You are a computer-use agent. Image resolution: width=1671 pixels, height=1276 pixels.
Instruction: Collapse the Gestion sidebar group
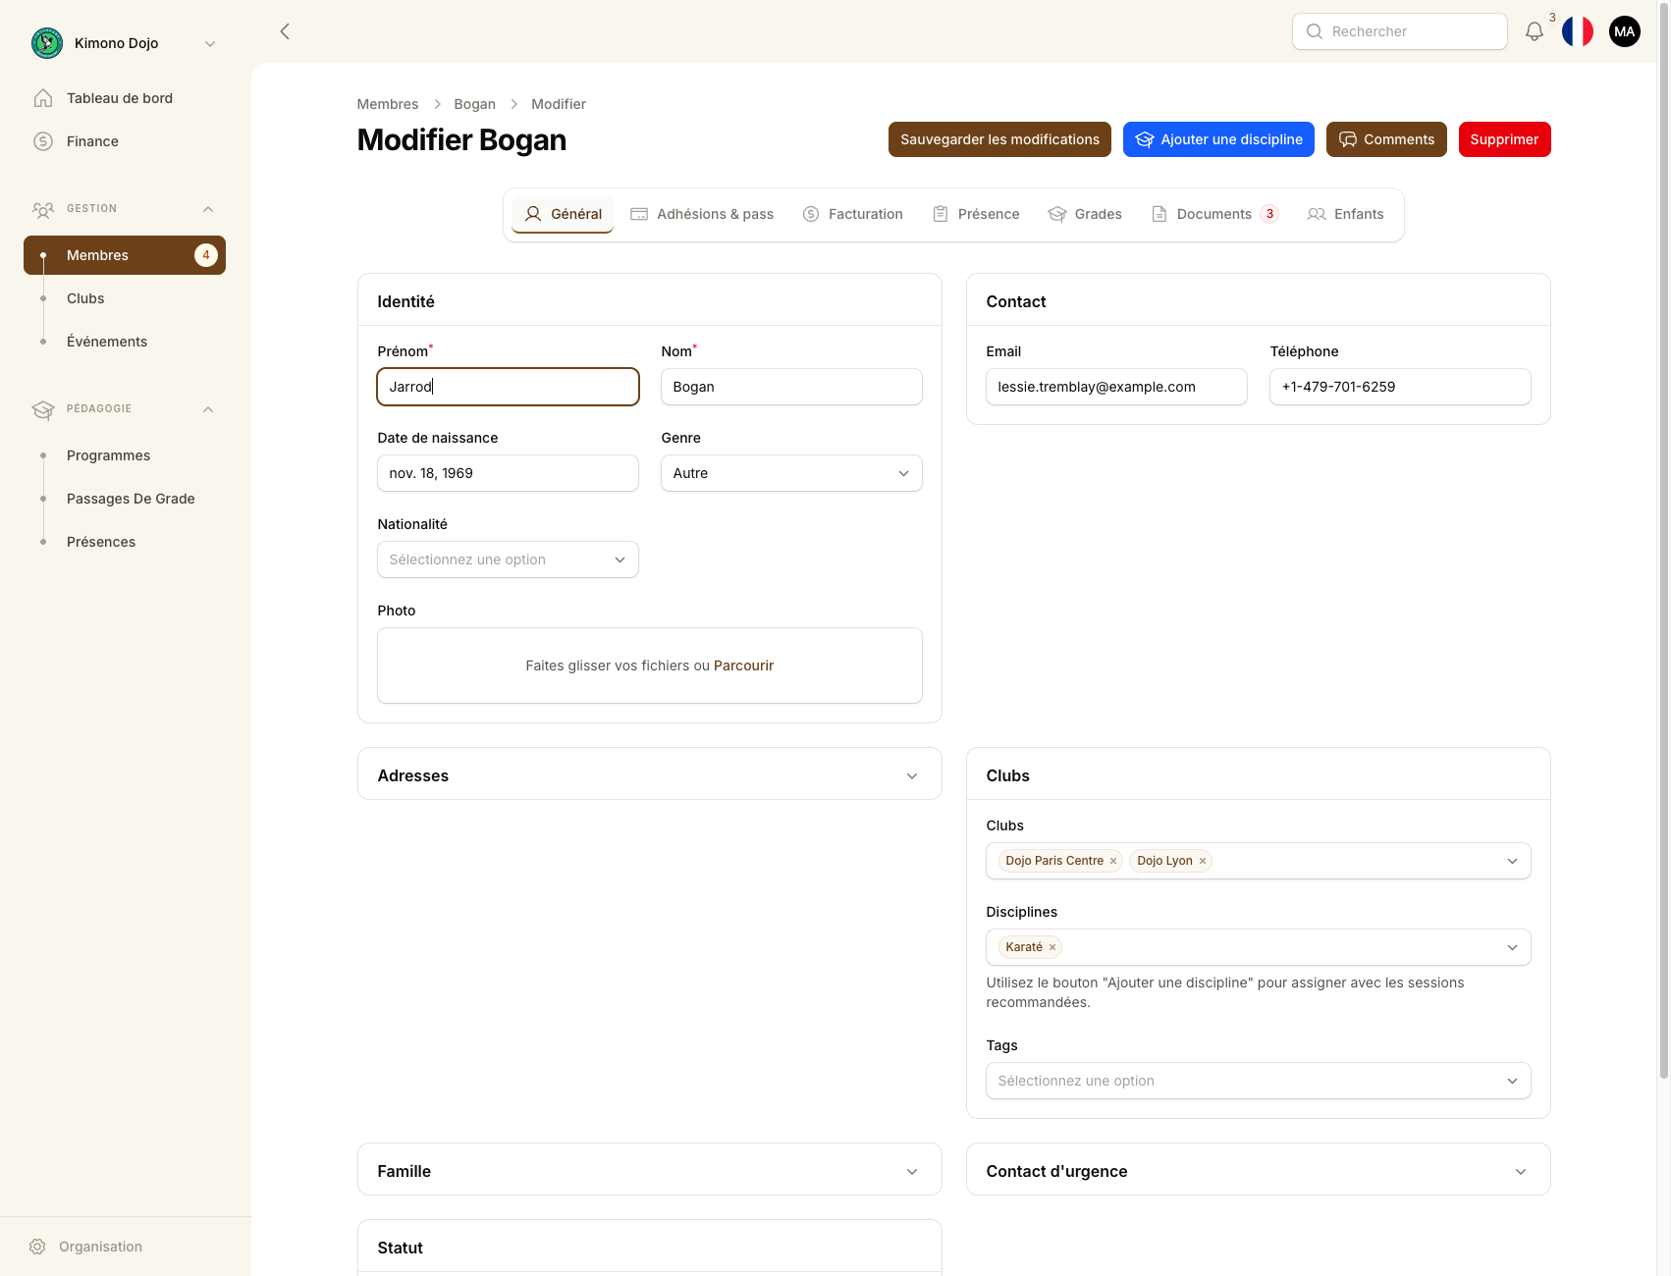click(x=208, y=209)
